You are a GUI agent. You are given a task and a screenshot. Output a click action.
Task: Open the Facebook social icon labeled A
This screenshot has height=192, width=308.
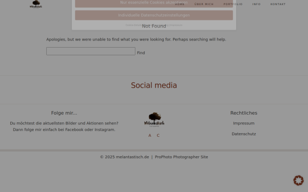pyautogui.click(x=150, y=135)
